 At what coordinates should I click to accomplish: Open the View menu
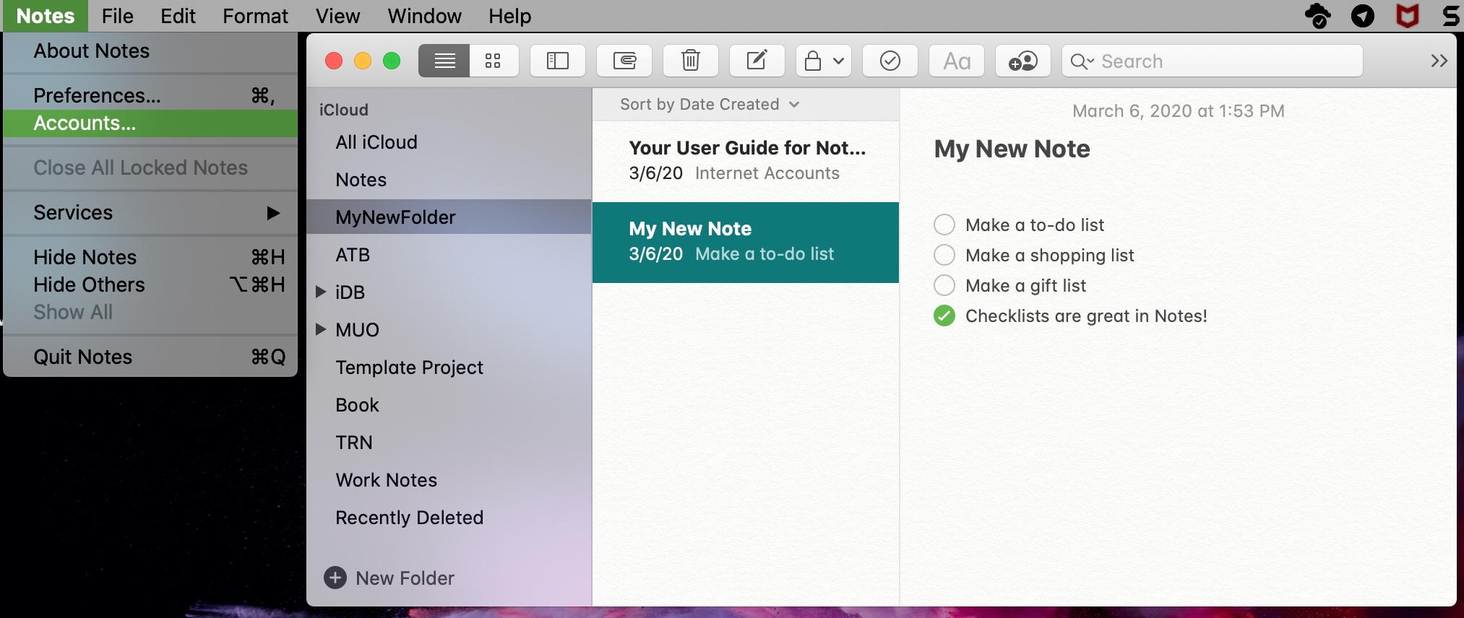pyautogui.click(x=337, y=16)
